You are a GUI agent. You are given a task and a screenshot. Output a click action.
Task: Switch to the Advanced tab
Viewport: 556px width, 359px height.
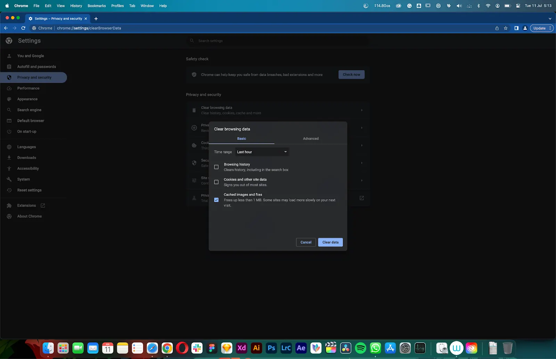coord(311,139)
